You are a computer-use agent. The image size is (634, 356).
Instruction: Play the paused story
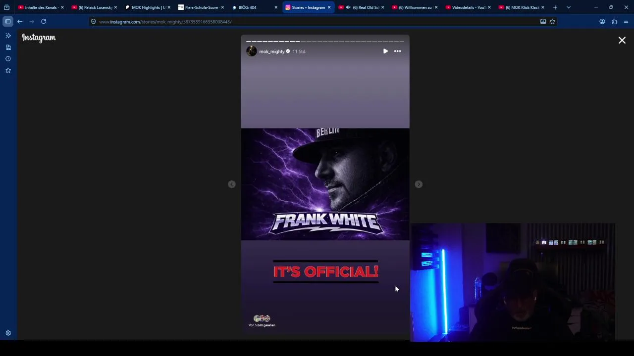pos(385,51)
